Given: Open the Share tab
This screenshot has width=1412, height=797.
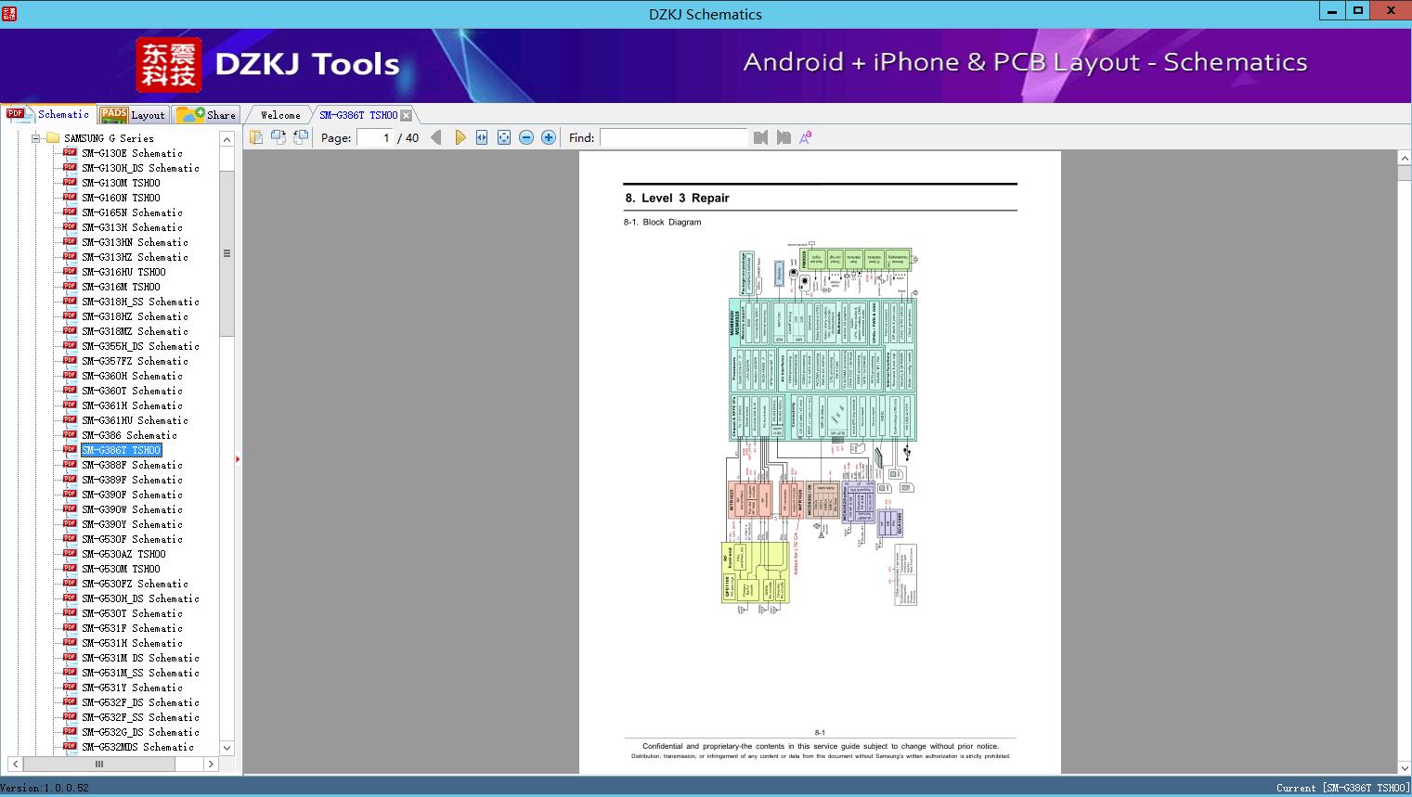Looking at the screenshot, I should point(207,115).
